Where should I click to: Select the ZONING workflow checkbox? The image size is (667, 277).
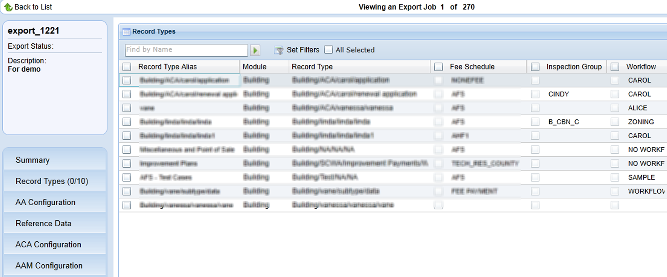[615, 122]
